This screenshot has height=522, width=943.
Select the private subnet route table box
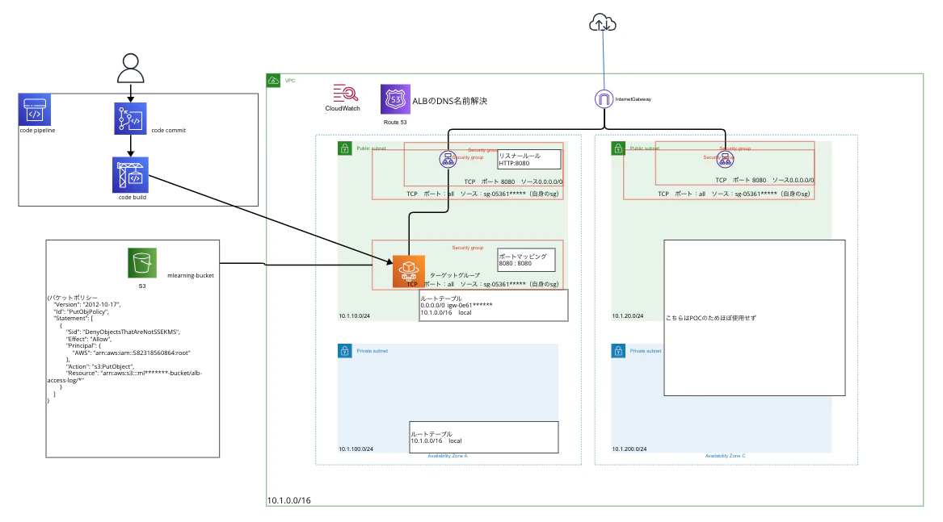[484, 436]
